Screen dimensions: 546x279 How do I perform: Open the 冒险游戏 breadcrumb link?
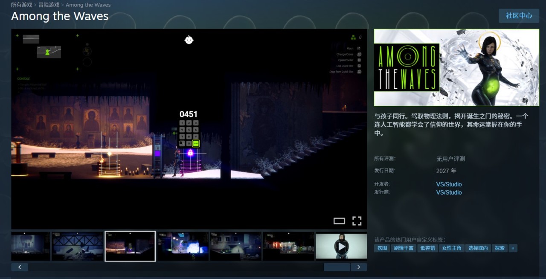click(49, 5)
